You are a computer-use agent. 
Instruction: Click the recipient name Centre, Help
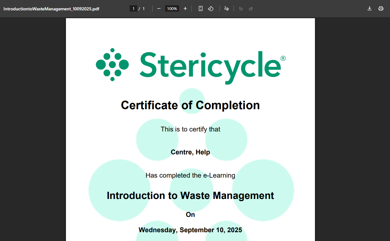[190, 152]
